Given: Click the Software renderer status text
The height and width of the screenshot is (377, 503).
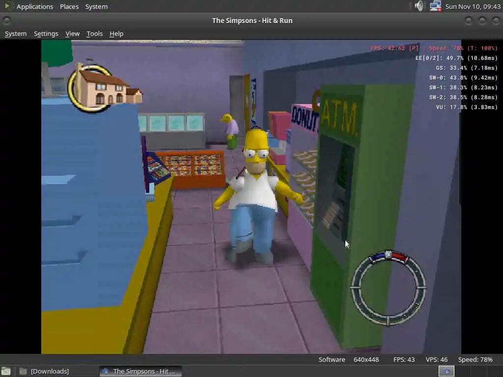Looking at the screenshot, I should click(x=332, y=360).
